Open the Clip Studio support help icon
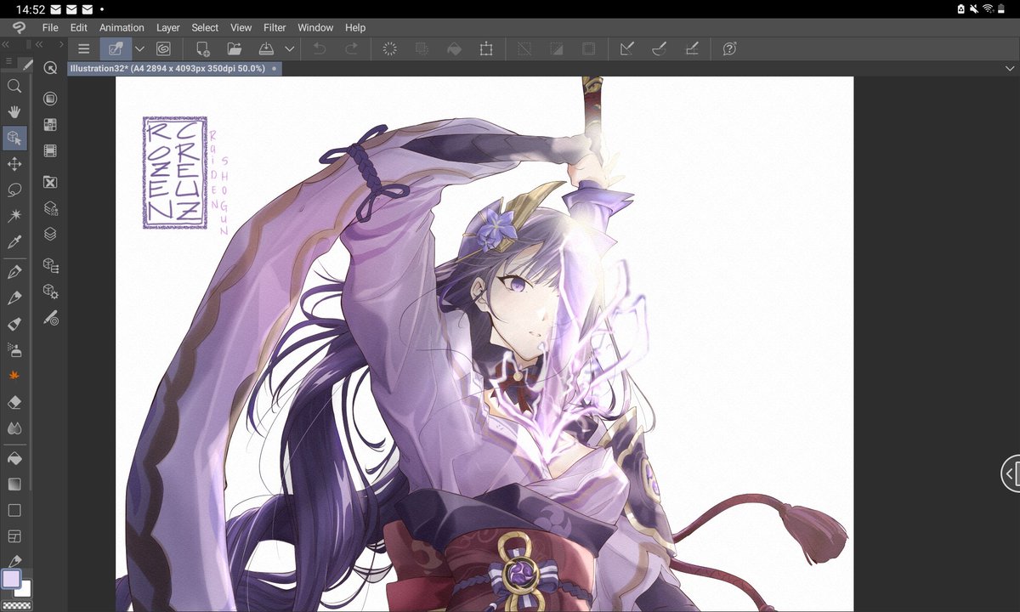This screenshot has width=1020, height=612. tap(729, 48)
